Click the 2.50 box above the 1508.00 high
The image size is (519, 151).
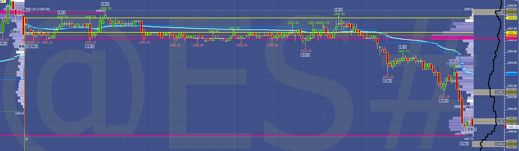[338, 10]
